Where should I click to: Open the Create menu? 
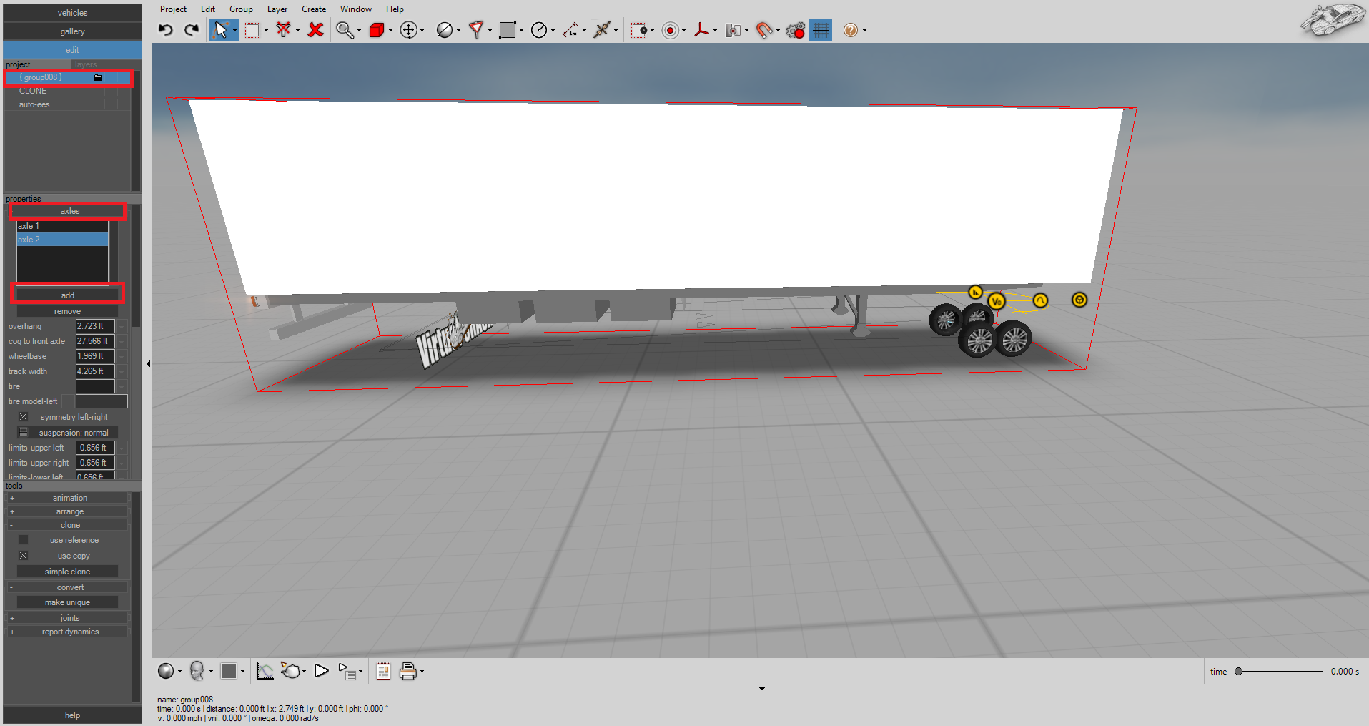coord(314,9)
